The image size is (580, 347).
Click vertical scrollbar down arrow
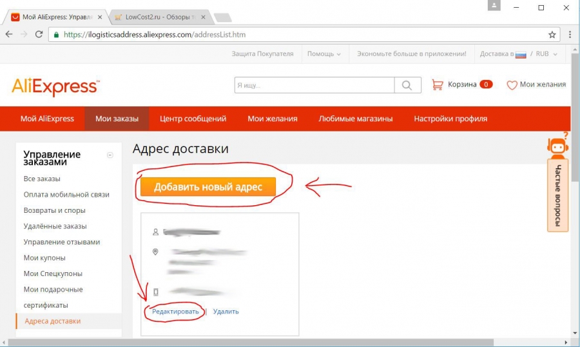(x=575, y=333)
